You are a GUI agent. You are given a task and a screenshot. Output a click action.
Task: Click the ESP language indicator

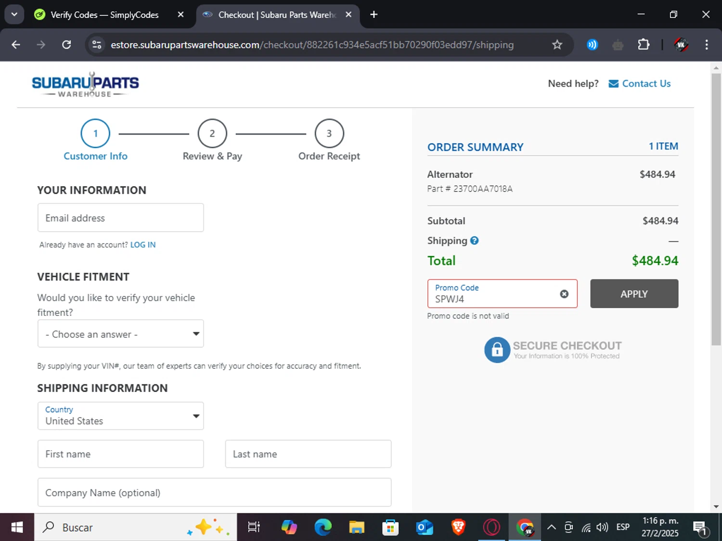(623, 528)
